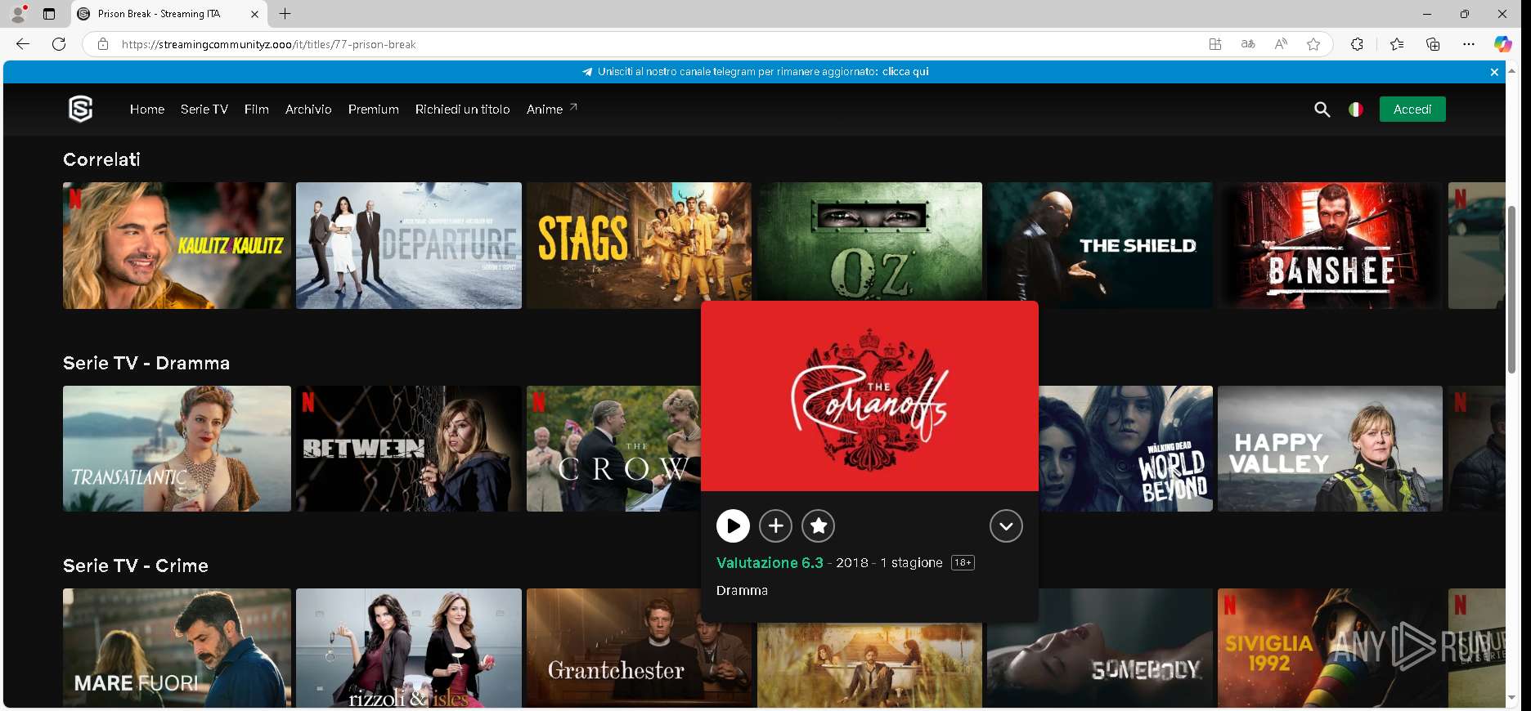Image resolution: width=1531 pixels, height=711 pixels.
Task: Open the Copilot icon in the browser toolbar
Action: (1503, 44)
